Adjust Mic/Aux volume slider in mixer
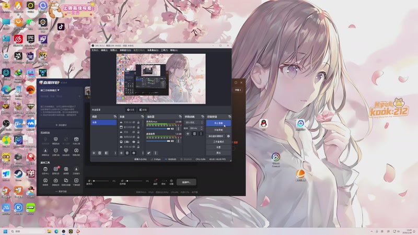 pos(158,128)
